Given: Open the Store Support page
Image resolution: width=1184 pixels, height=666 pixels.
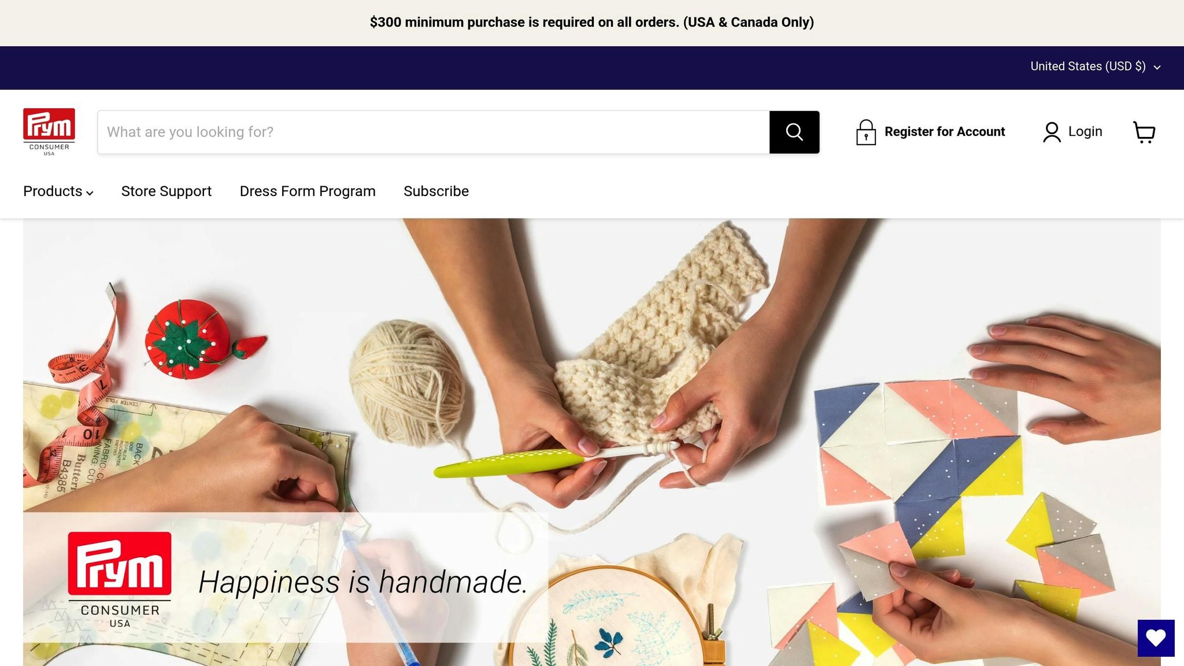Looking at the screenshot, I should [x=166, y=191].
